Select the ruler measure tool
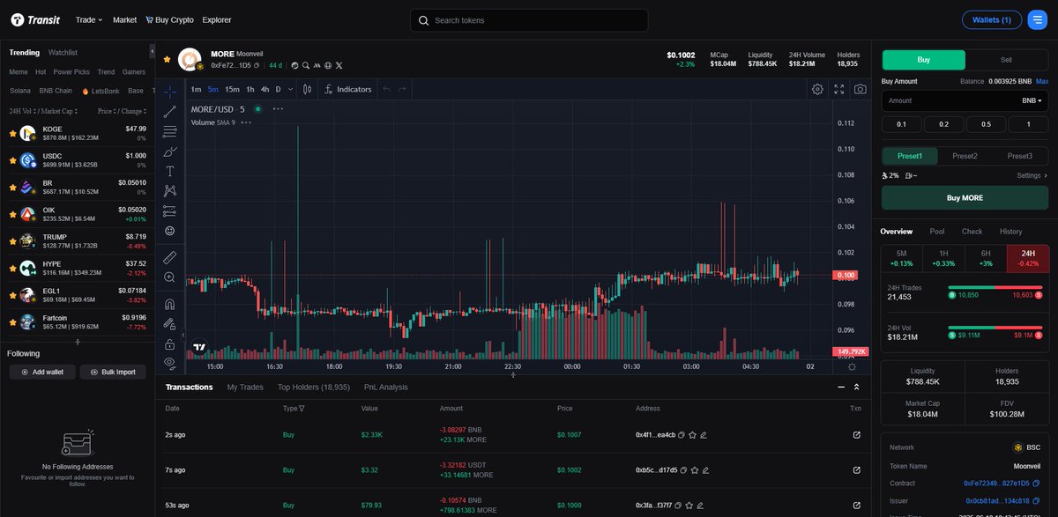 [x=170, y=257]
